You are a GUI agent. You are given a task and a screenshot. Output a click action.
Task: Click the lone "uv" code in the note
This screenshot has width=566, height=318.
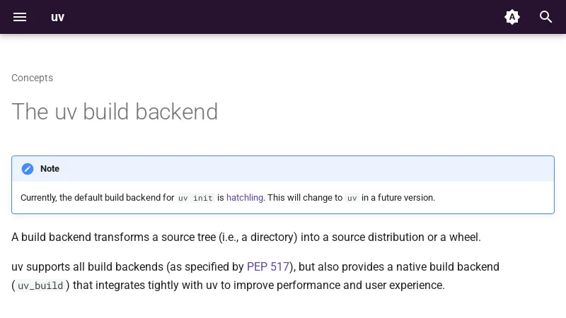coord(352,198)
